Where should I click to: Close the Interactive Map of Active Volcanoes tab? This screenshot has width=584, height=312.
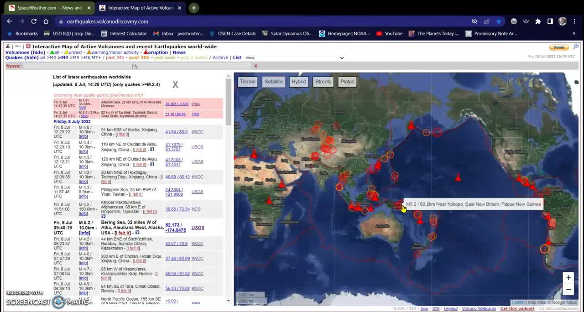pos(180,8)
